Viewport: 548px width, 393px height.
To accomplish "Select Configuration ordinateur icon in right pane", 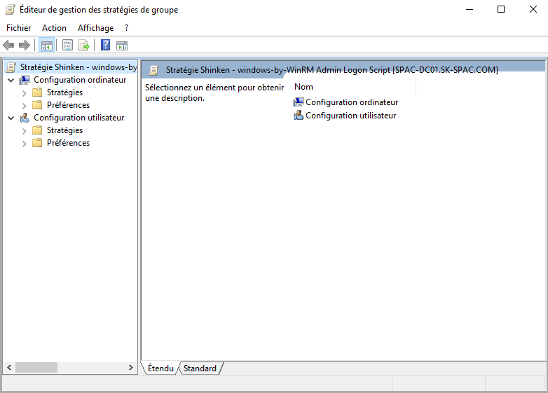I will (x=299, y=102).
